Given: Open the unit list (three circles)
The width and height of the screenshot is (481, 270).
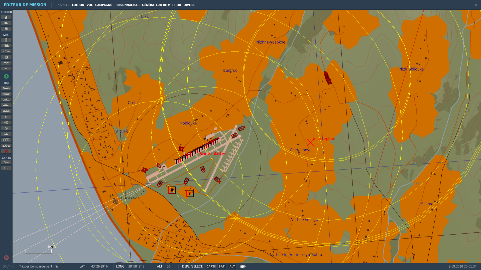Looking at the screenshot, I should tap(6, 140).
